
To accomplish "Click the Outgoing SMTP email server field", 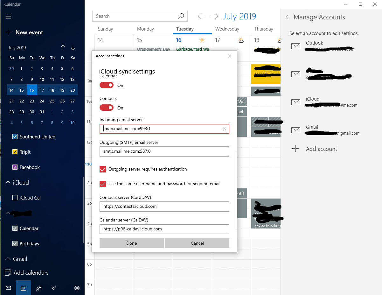I will click(164, 151).
